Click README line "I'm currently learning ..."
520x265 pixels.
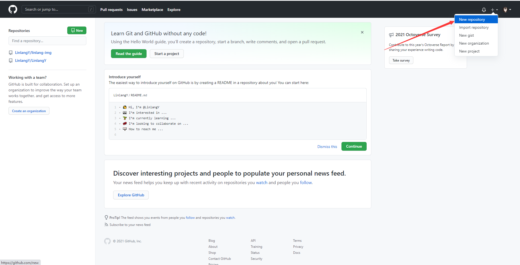(x=152, y=118)
